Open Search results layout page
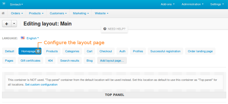 tap(70, 61)
